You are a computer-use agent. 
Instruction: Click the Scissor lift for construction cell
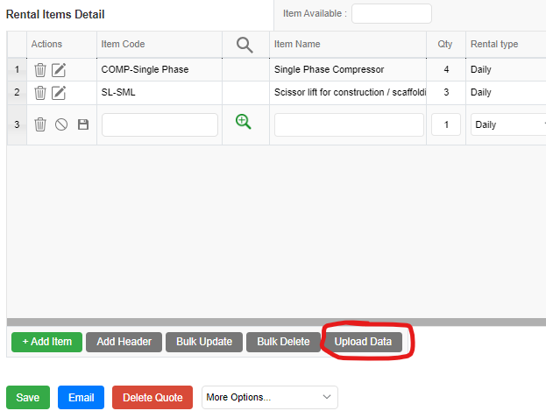pos(348,93)
